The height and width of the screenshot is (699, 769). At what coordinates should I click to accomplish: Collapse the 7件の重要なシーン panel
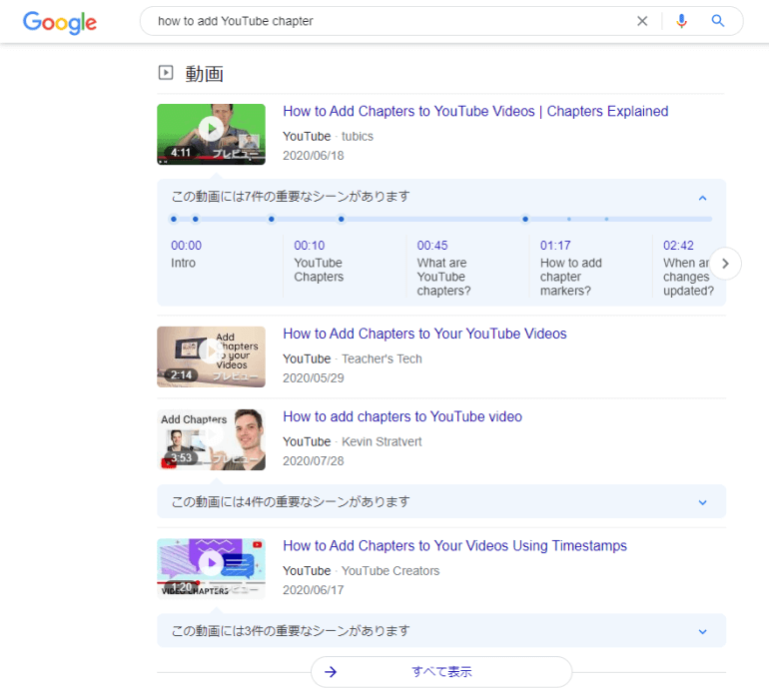tap(702, 198)
